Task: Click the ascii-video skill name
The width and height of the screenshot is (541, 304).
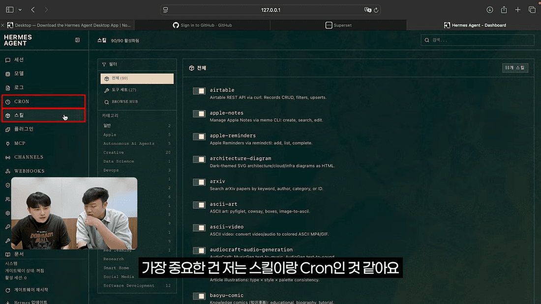Action: tap(227, 227)
